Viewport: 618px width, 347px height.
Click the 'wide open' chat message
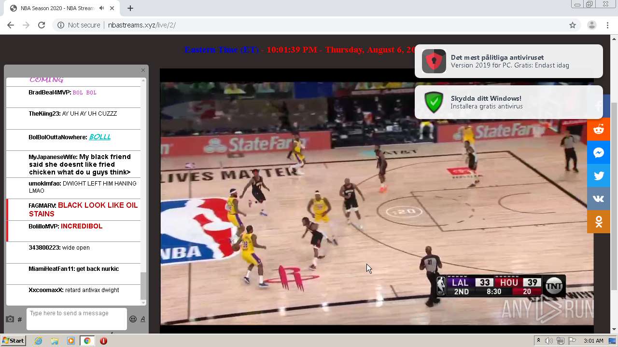point(76,248)
